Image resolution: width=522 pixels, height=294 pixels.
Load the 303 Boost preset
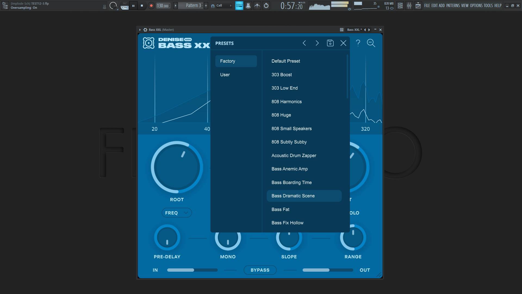tap(304, 75)
